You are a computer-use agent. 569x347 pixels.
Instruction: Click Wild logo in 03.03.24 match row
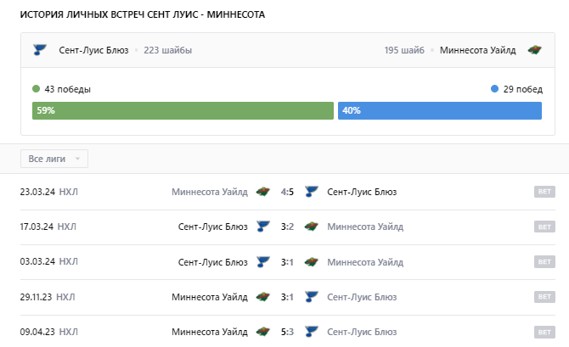coord(311,261)
